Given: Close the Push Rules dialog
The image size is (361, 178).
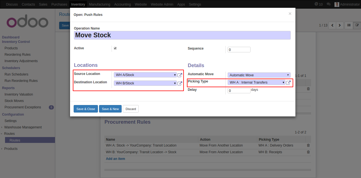Looking at the screenshot, I should [x=290, y=14].
